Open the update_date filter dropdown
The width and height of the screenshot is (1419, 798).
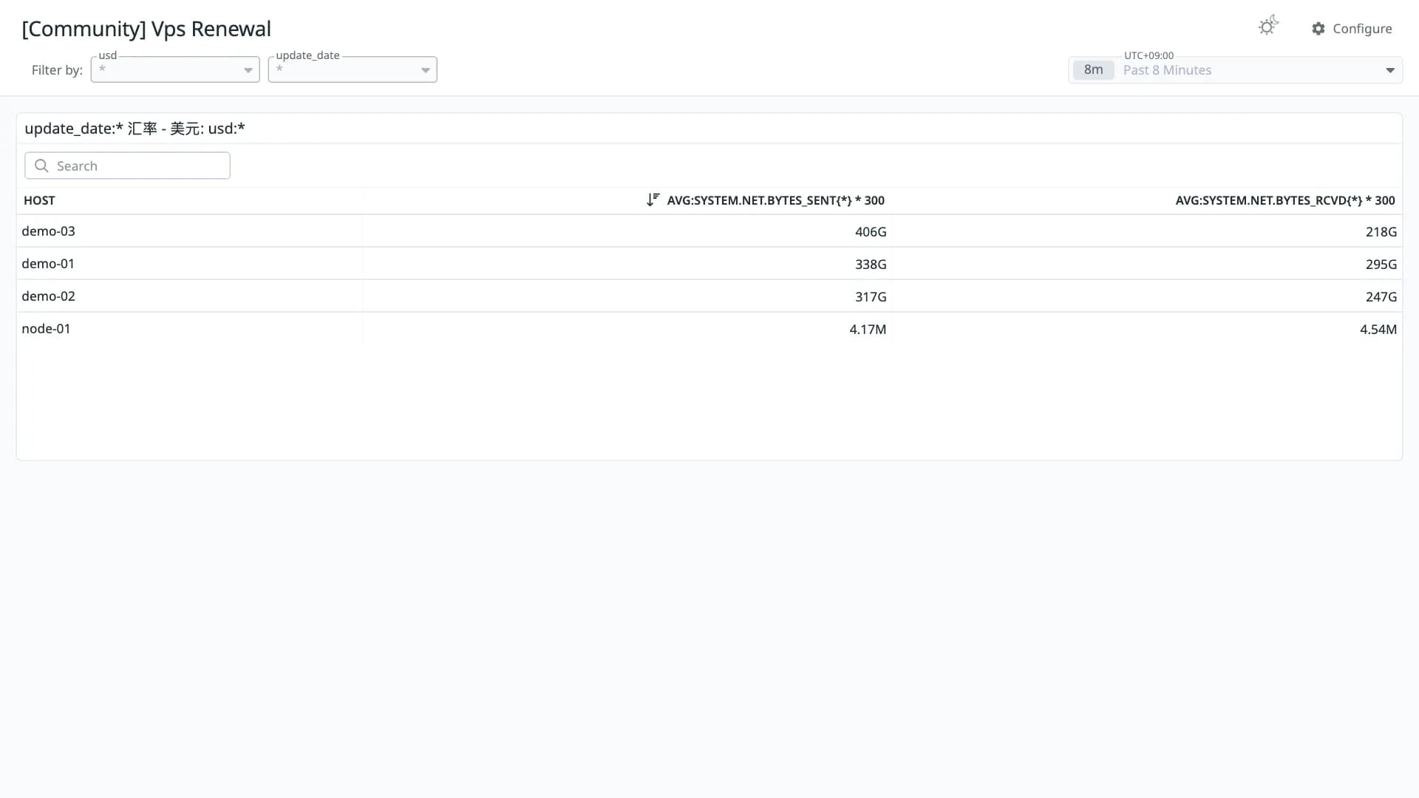[353, 69]
